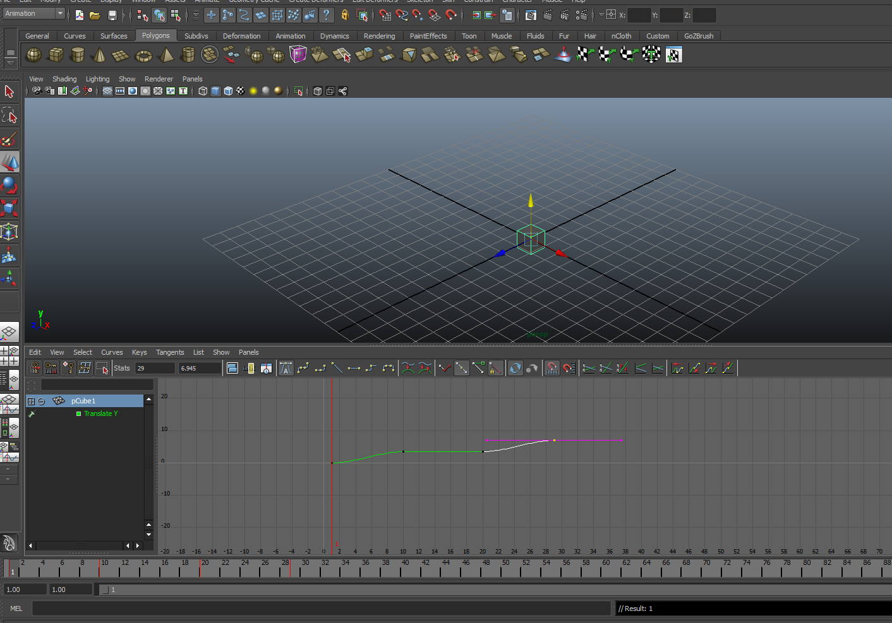This screenshot has width=892, height=623.
Task: Switch to the Dynamics shelf tab
Action: pos(334,36)
